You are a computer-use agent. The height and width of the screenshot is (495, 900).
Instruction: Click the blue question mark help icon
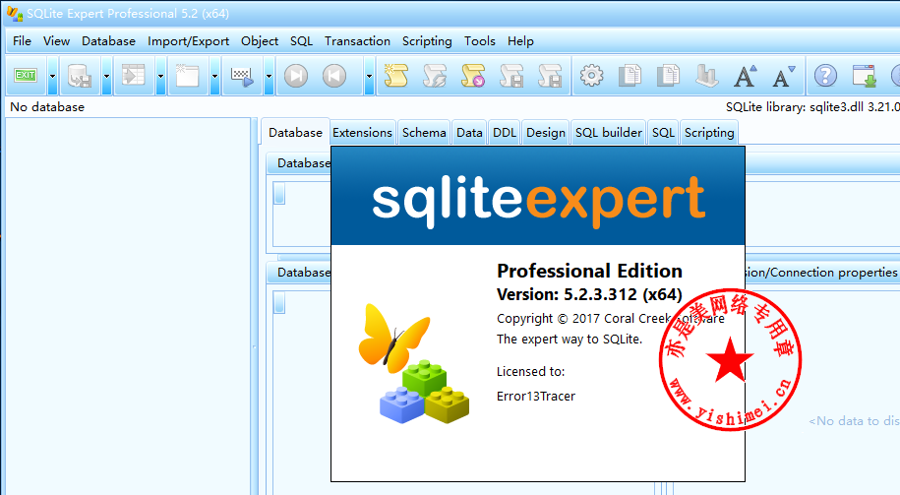coord(825,76)
